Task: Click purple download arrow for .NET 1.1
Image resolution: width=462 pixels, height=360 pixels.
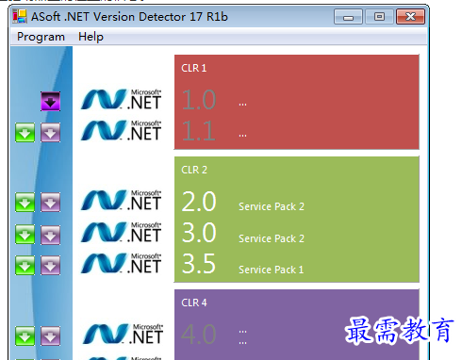Action: tap(50, 133)
